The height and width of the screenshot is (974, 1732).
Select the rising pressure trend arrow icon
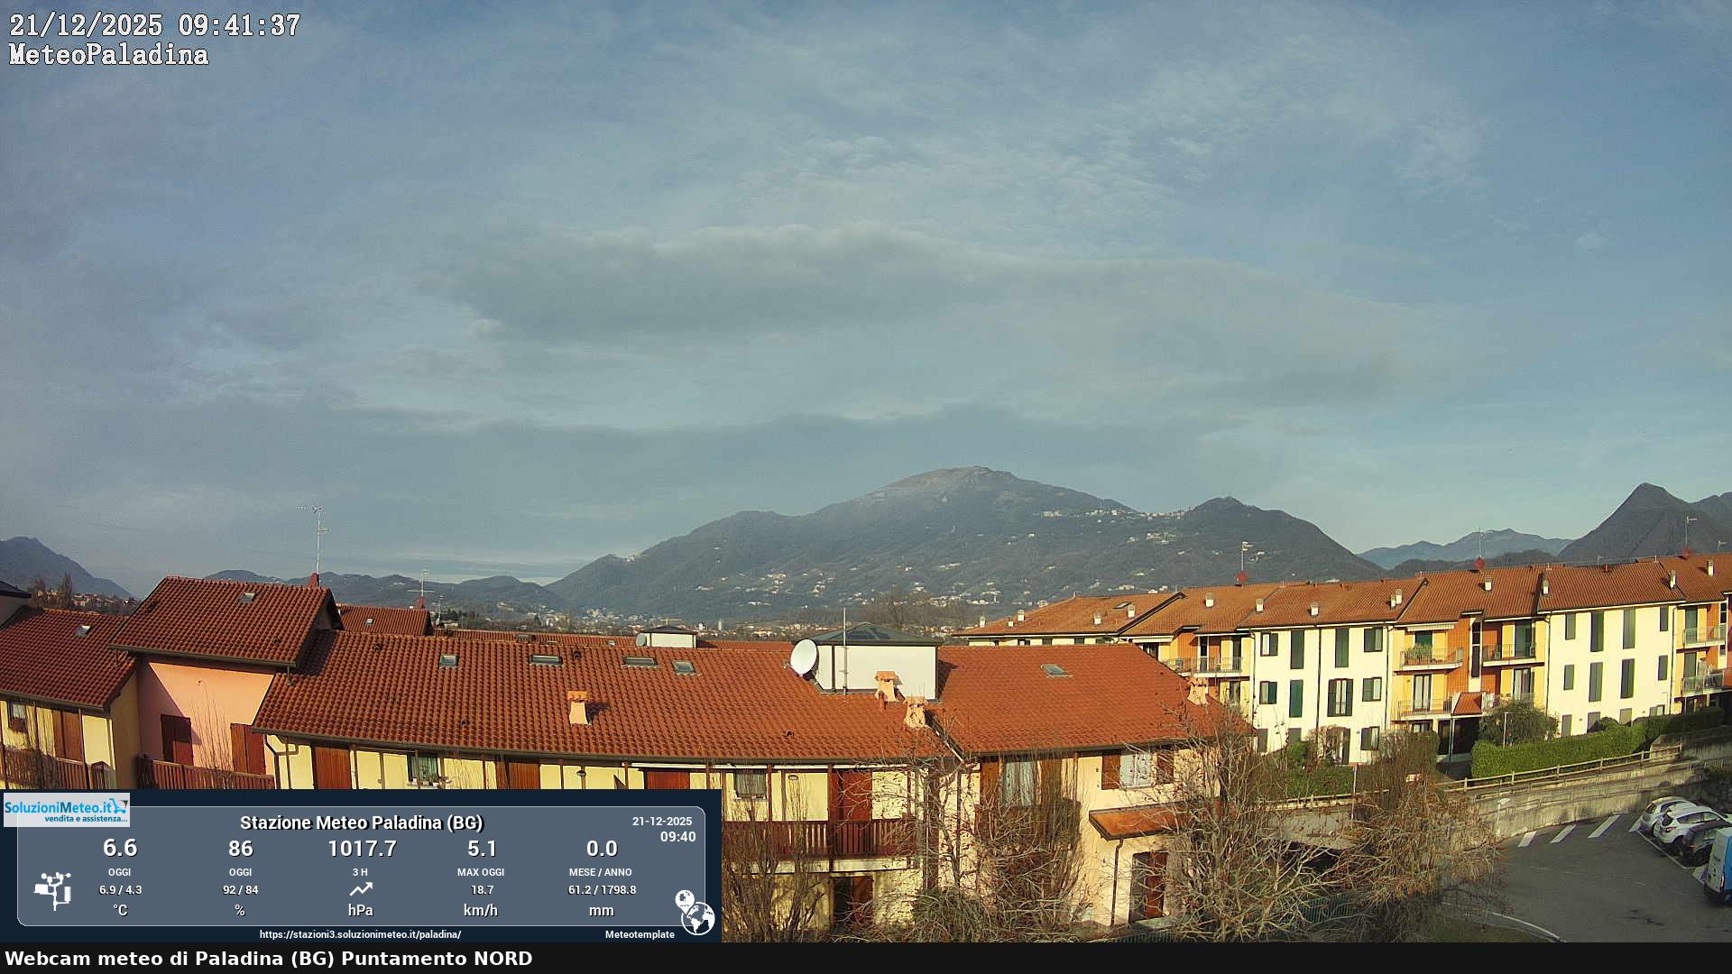(x=360, y=888)
